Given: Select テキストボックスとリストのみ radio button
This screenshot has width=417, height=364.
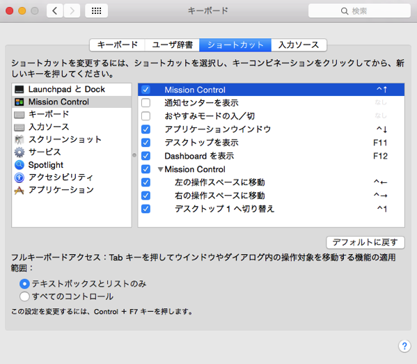Looking at the screenshot, I should (x=24, y=284).
